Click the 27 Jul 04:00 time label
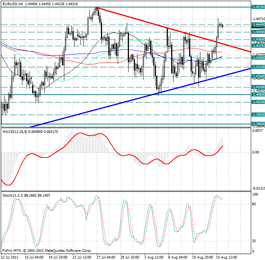Image resolution: width=265 pixels, height=260 pixels. pos(105,257)
